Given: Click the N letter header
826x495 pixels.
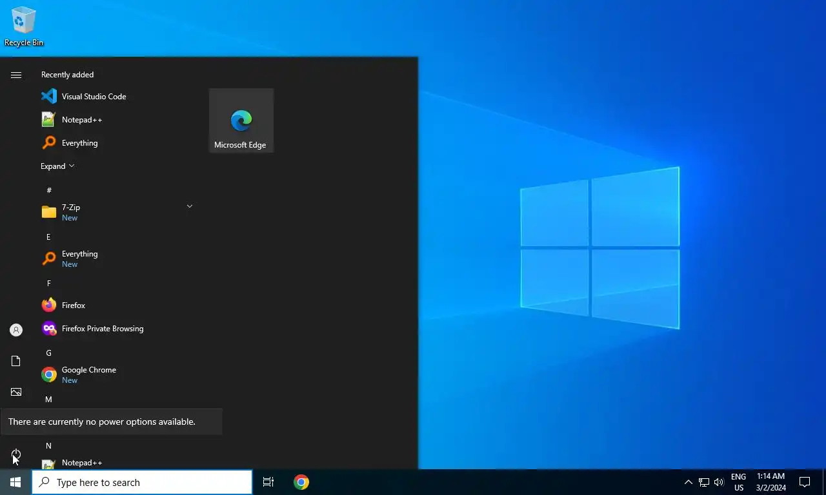Looking at the screenshot, I should (48, 445).
